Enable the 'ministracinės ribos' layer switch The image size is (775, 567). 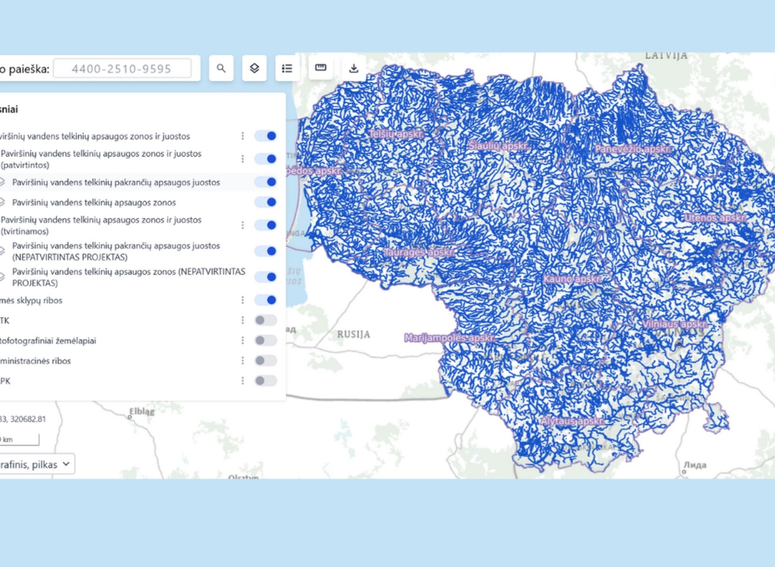point(265,360)
